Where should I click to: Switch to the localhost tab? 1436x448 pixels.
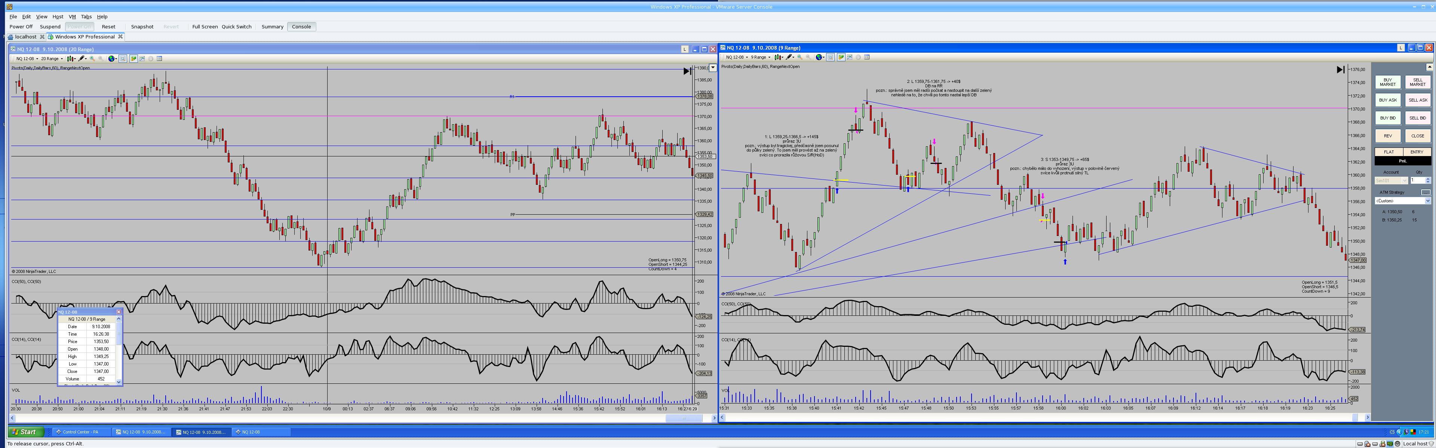point(25,37)
